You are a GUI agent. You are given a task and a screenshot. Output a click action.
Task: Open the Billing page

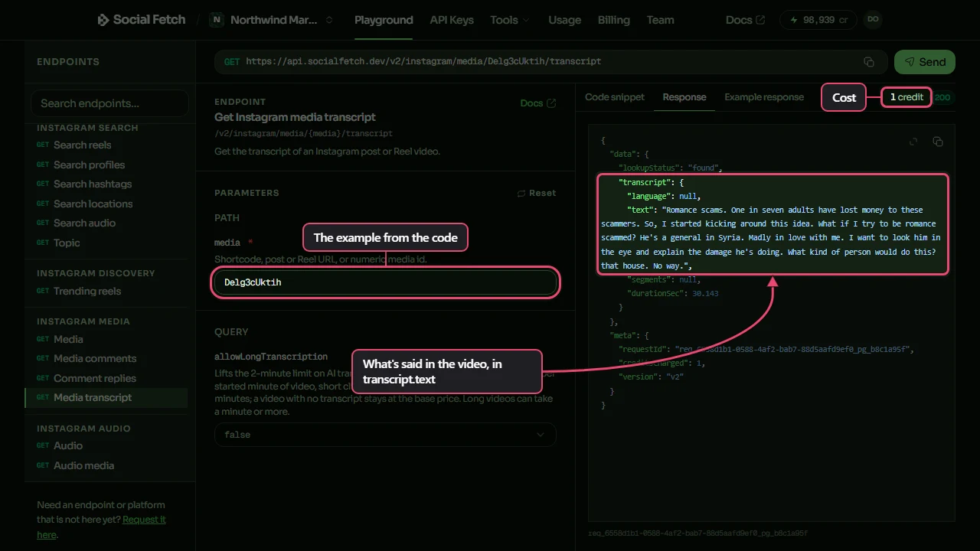click(614, 20)
